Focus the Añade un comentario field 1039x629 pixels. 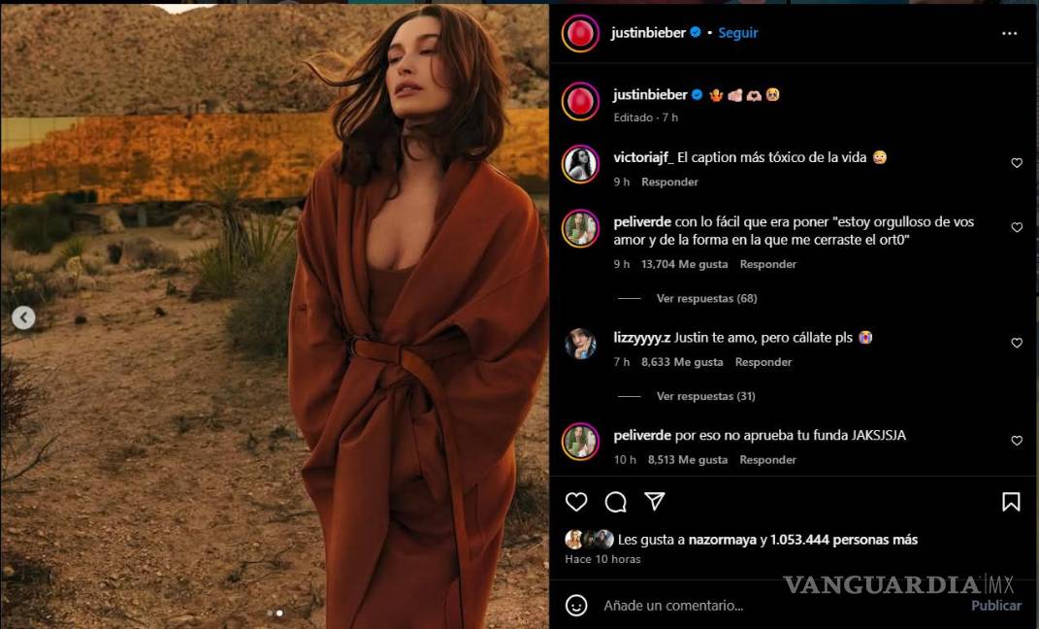point(782,605)
